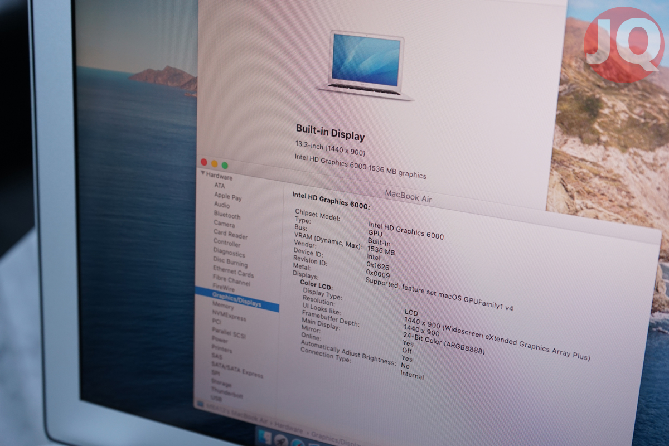Collapse the Hardware section disclosure triangle

[203, 173]
